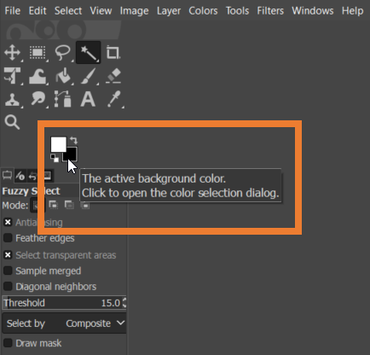Open the View menu
The width and height of the screenshot is (370, 355).
click(101, 11)
